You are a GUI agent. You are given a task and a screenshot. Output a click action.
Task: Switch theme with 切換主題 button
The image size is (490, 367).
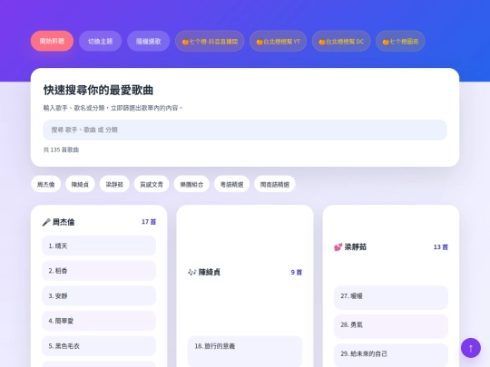[100, 41]
